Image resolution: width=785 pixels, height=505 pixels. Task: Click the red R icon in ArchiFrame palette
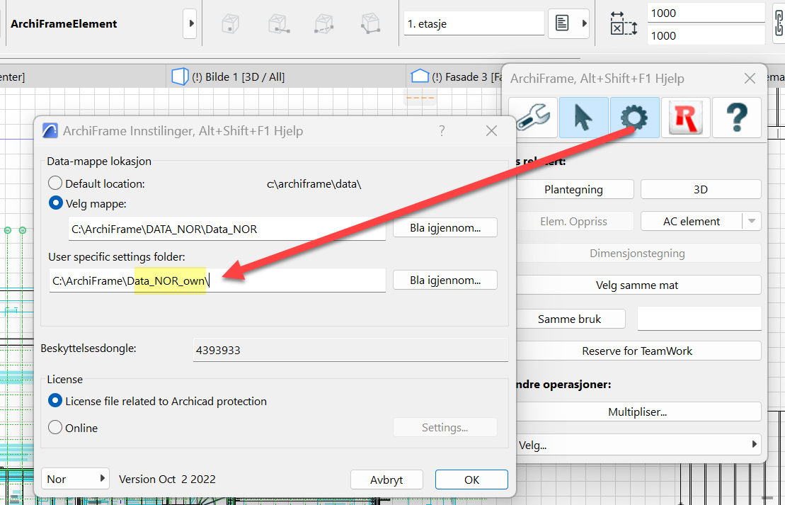point(685,118)
